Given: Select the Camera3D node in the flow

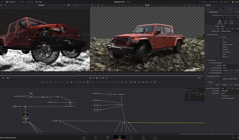Looking at the screenshot, I should pyautogui.click(x=55, y=121).
